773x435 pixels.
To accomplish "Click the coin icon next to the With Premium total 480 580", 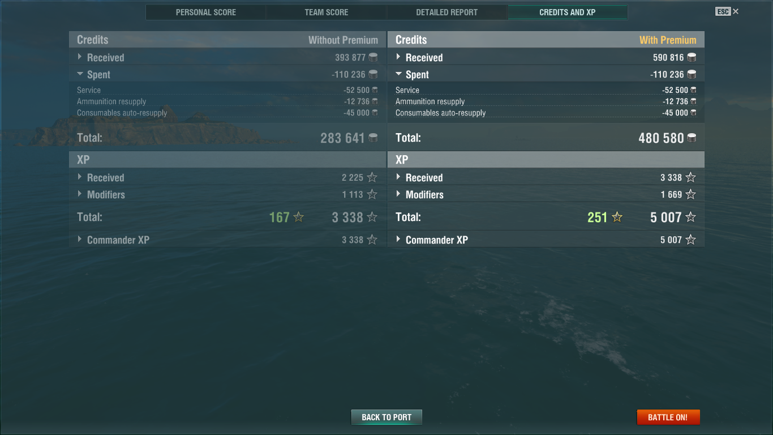I will (691, 138).
